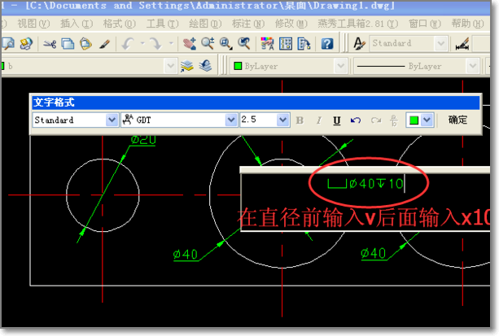Open the Properties palette icon

tap(267, 44)
